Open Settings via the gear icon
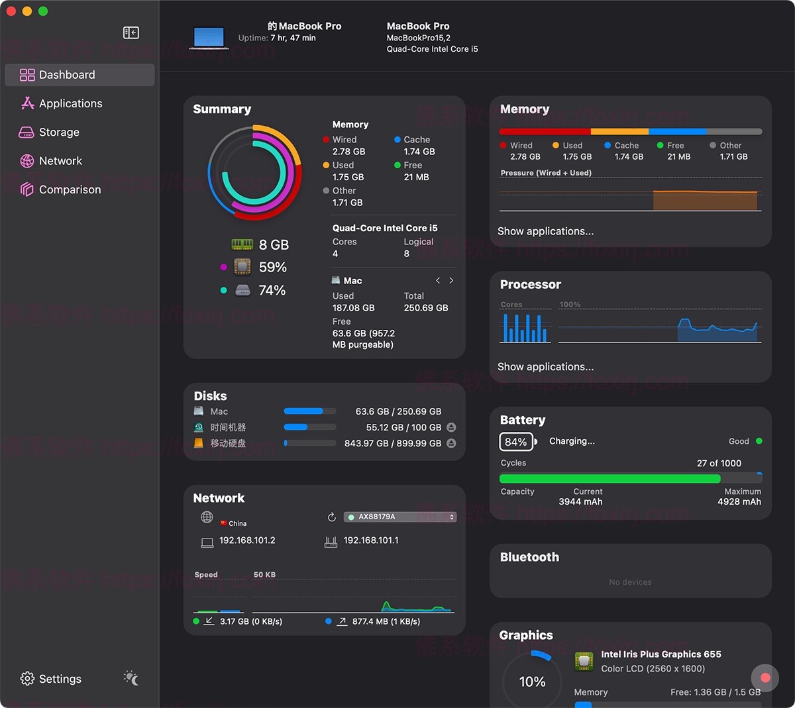This screenshot has height=708, width=795. (27, 678)
